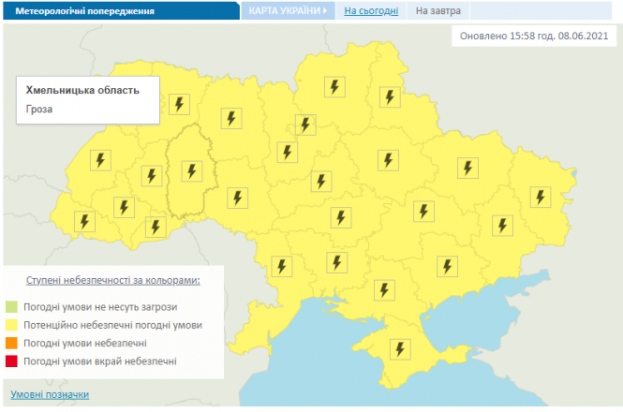Switch to the На сьогодні tab
Screen dimensions: 623x412
371,10
